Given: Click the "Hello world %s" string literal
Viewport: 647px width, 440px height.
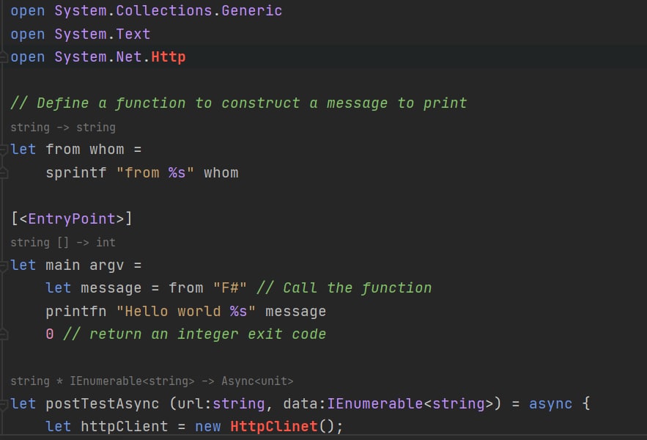Looking at the screenshot, I should pos(186,311).
